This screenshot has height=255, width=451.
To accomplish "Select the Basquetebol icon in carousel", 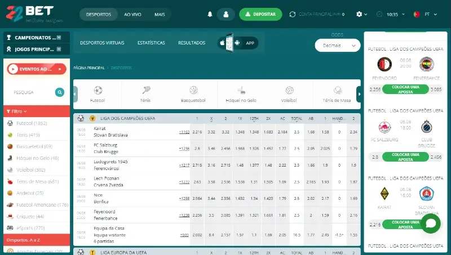I will (193, 91).
